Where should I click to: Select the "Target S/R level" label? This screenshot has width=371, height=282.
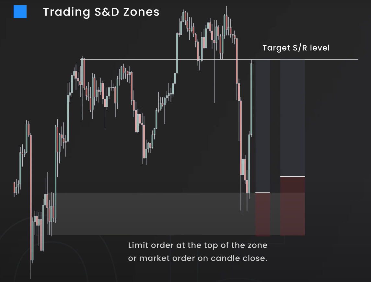coord(296,48)
